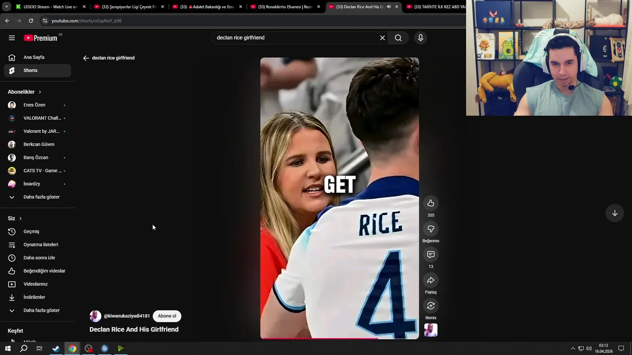Click the Shorts video progress bar
632x355 pixels.
[340, 338]
